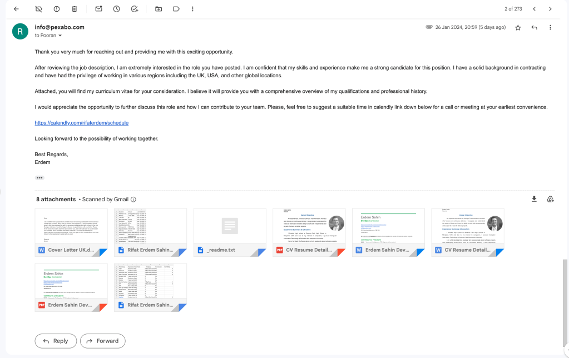
Task: Open the calendly.com/rifaterdem/schedule link
Action: (x=82, y=123)
